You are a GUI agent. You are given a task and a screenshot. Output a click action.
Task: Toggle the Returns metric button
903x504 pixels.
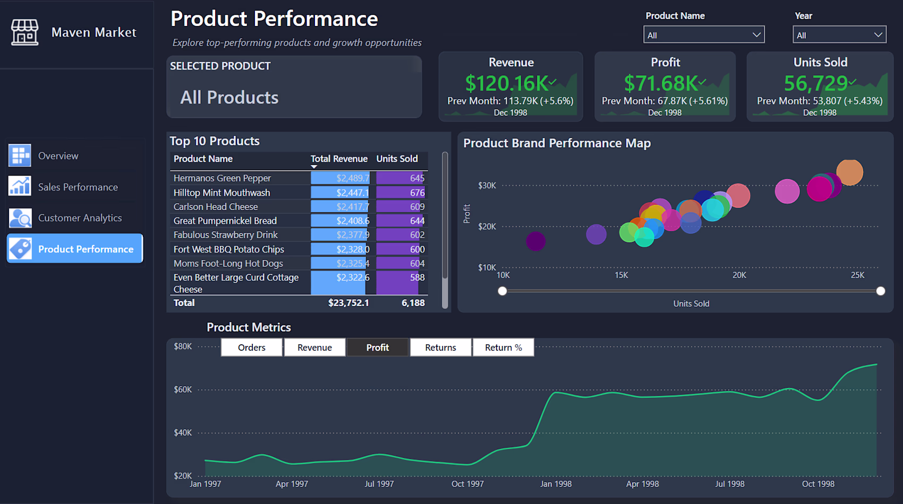pyautogui.click(x=440, y=347)
